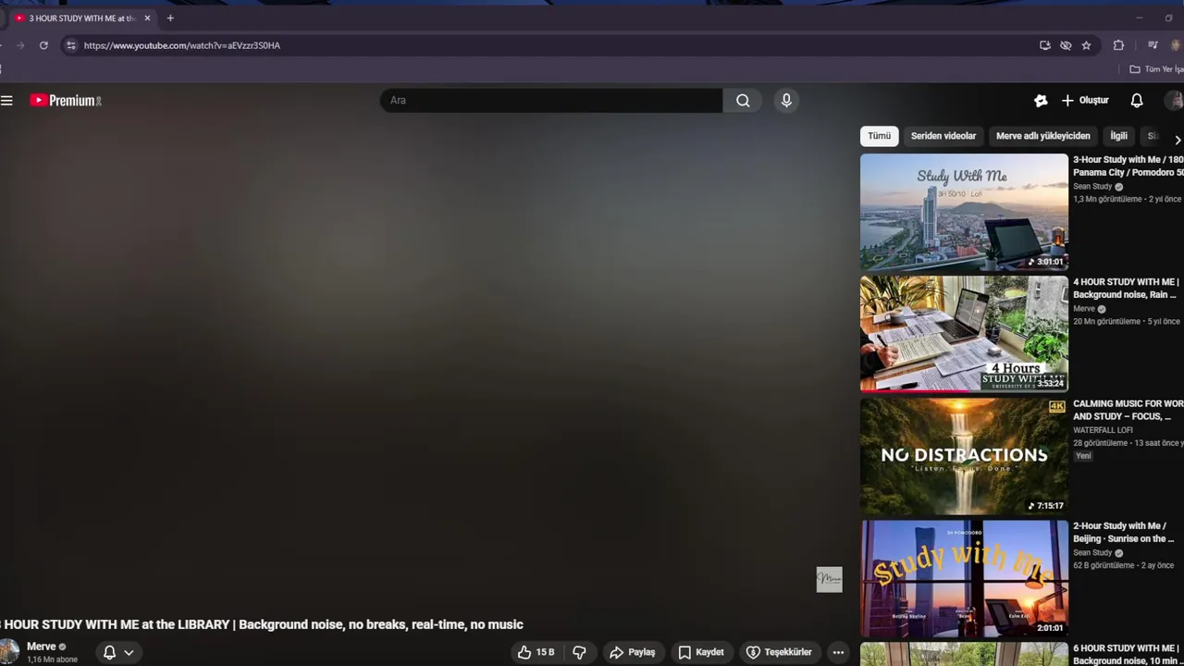Click the crossed-eye tracking protection icon

click(1066, 45)
